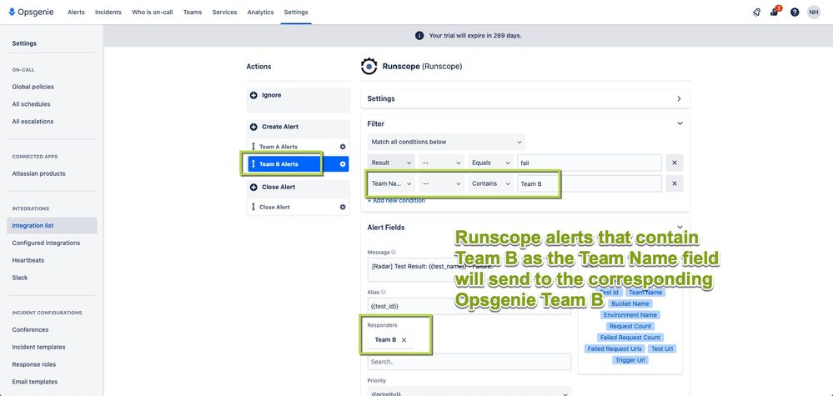Open the Match all conditions below dropdown
This screenshot has height=396, width=833.
[x=446, y=143]
